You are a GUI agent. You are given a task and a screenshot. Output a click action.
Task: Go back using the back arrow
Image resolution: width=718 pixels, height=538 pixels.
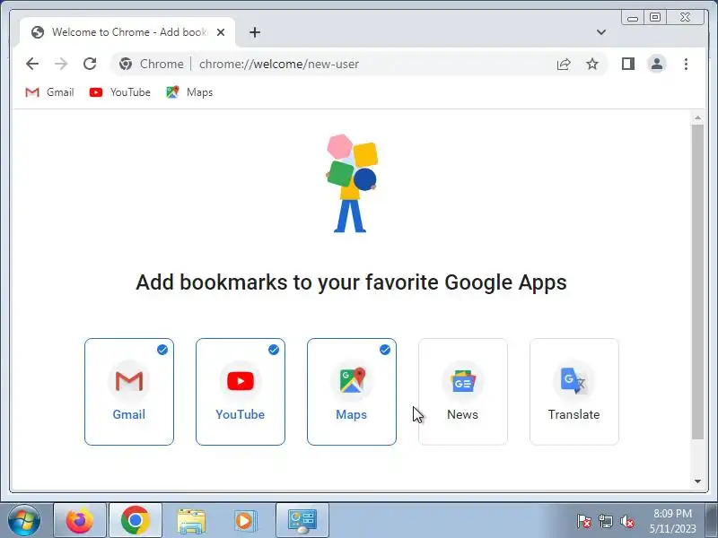pos(32,64)
